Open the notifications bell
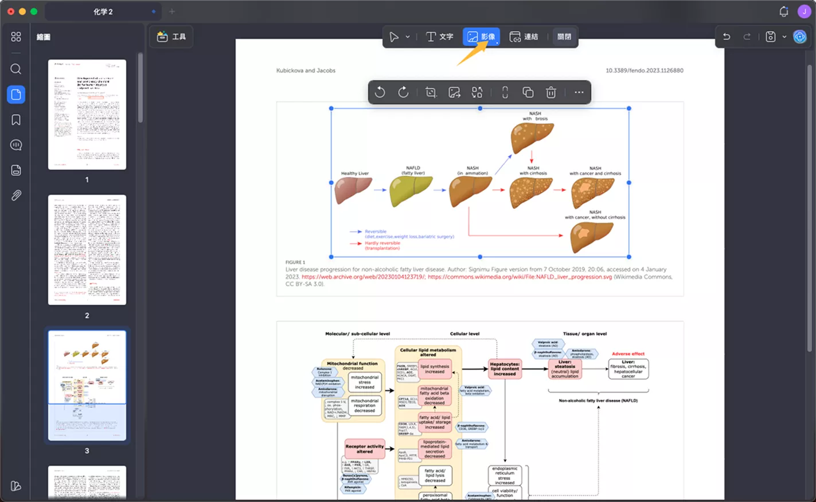 click(784, 11)
